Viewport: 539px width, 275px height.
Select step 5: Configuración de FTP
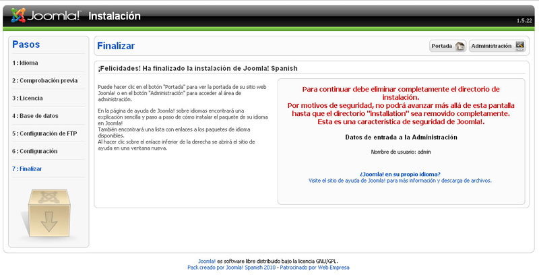44,133
